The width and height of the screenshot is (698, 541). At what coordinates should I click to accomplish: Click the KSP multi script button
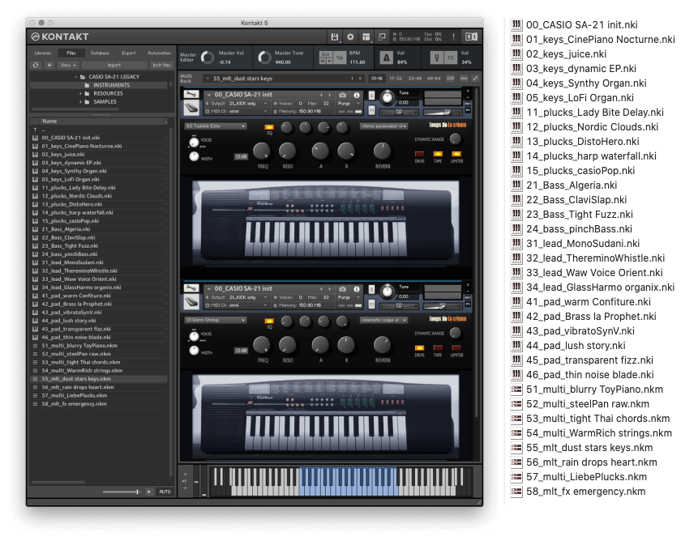(451, 79)
